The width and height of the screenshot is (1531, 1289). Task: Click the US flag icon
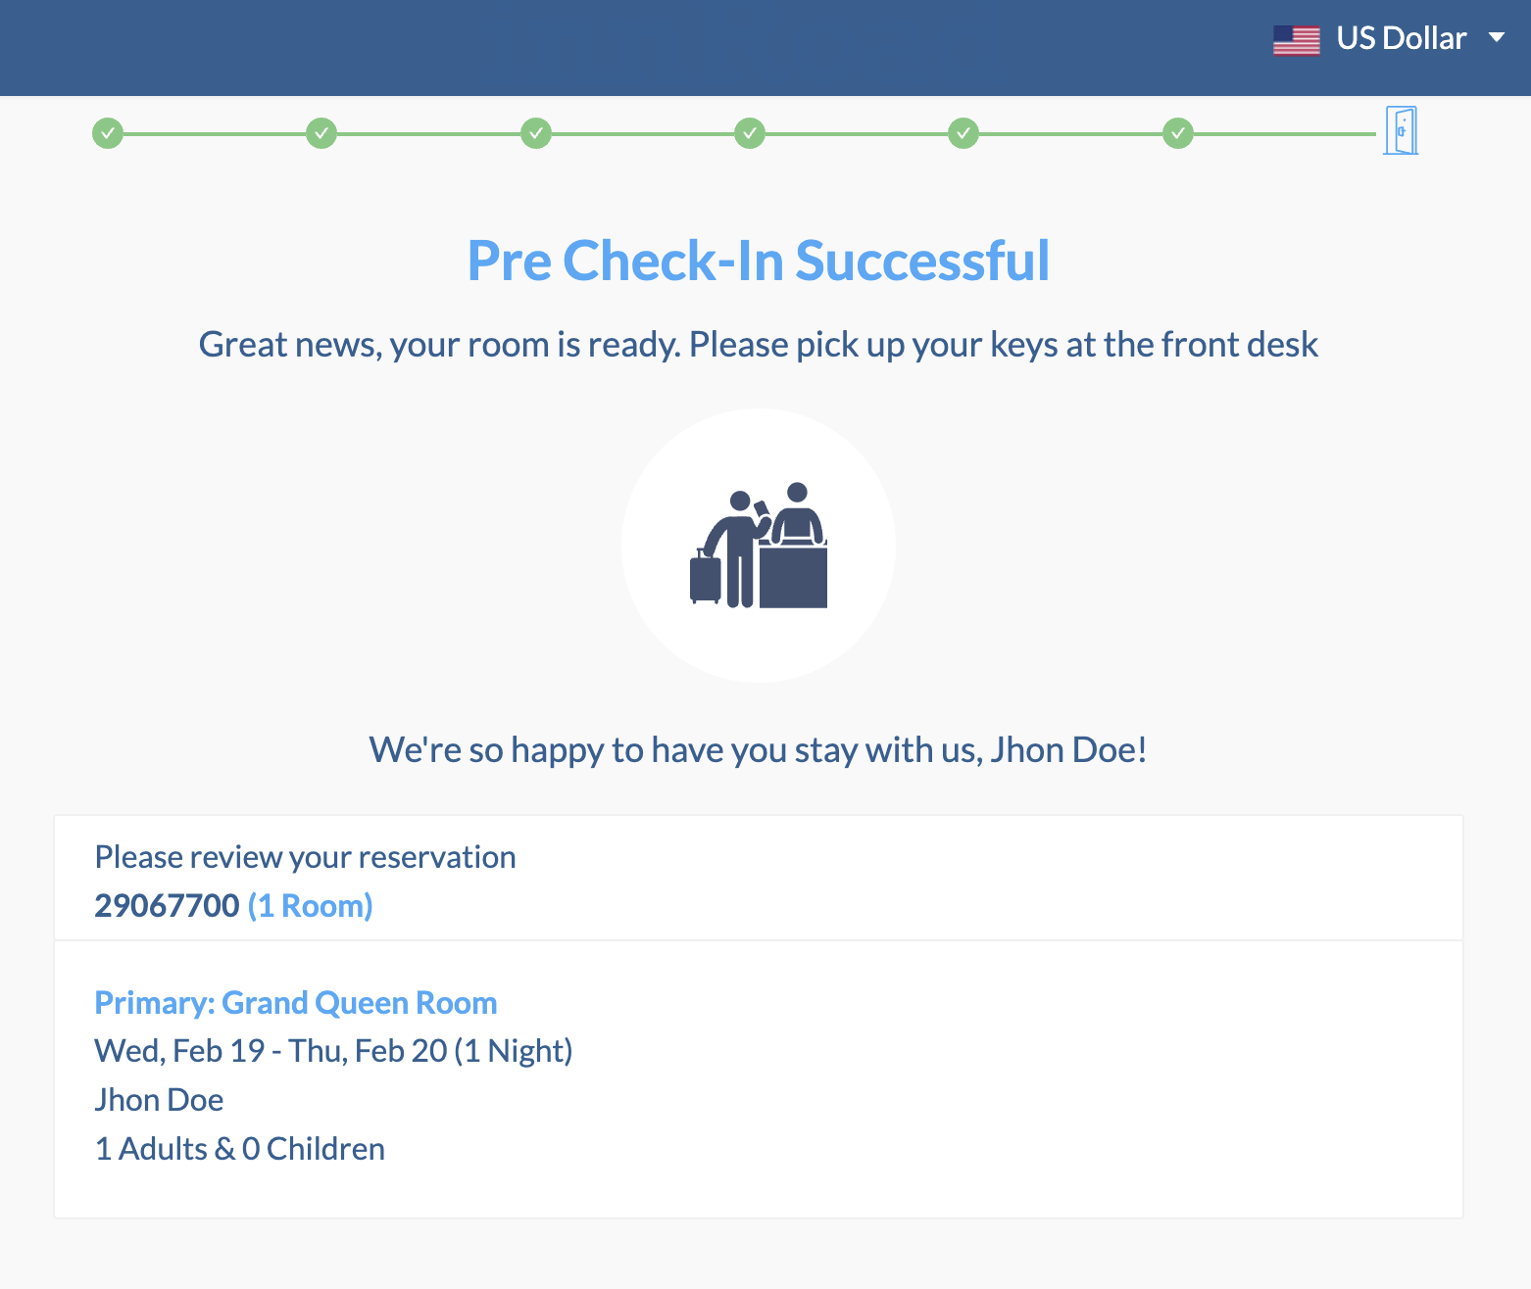[x=1297, y=40]
